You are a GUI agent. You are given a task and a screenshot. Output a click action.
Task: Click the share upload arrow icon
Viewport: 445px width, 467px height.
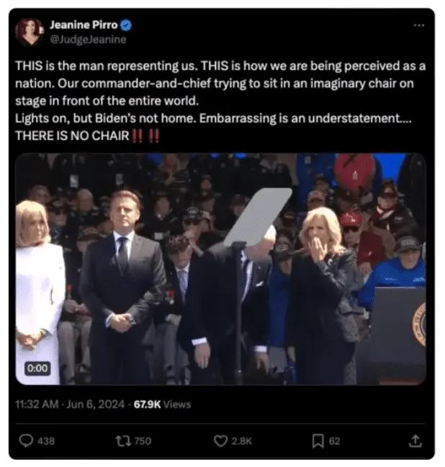click(415, 441)
